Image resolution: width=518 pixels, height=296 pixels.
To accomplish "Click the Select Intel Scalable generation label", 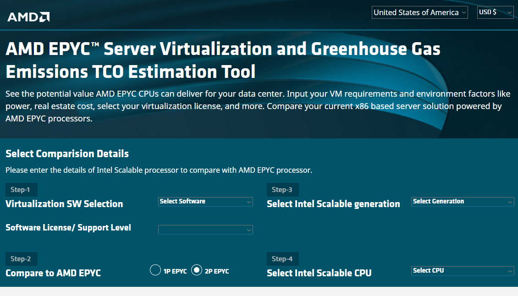I will 333,204.
